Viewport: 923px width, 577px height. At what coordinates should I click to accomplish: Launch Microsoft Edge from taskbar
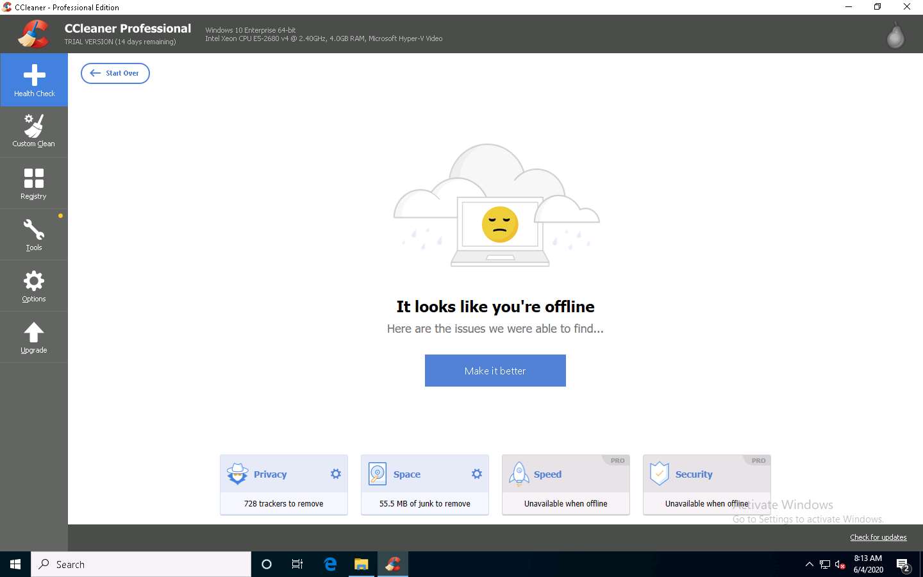[x=330, y=564]
